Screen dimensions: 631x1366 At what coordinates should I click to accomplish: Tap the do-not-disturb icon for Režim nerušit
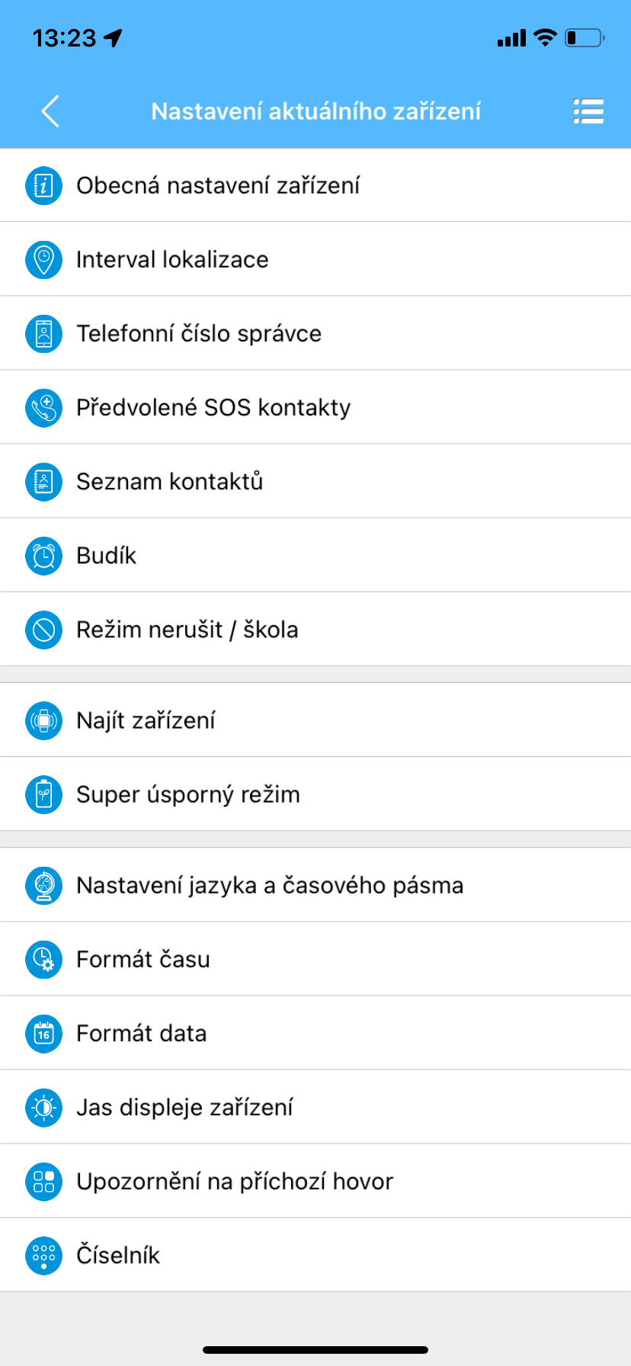pos(43,630)
